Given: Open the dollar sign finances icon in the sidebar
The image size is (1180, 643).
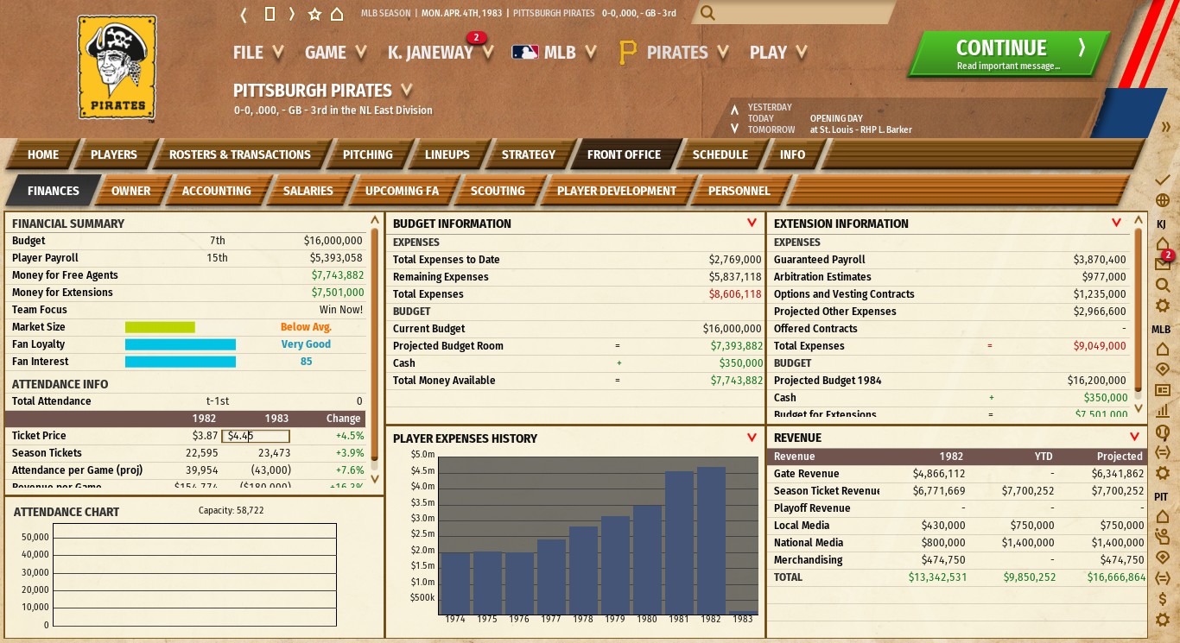Looking at the screenshot, I should click(1162, 599).
